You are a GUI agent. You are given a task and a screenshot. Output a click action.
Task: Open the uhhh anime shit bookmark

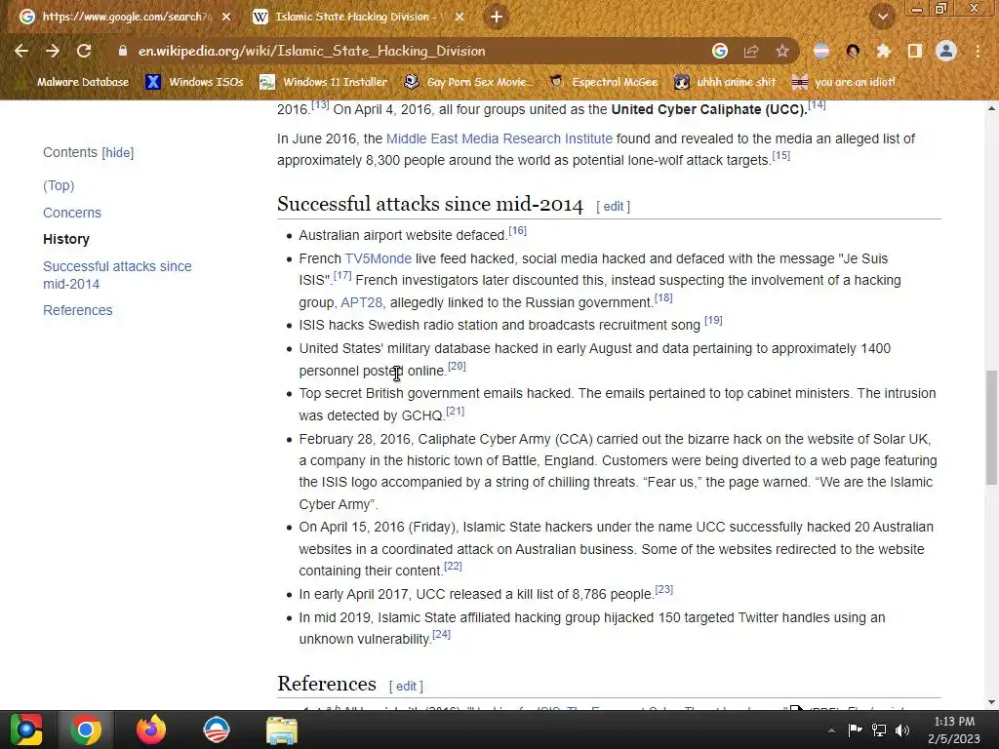pos(725,82)
